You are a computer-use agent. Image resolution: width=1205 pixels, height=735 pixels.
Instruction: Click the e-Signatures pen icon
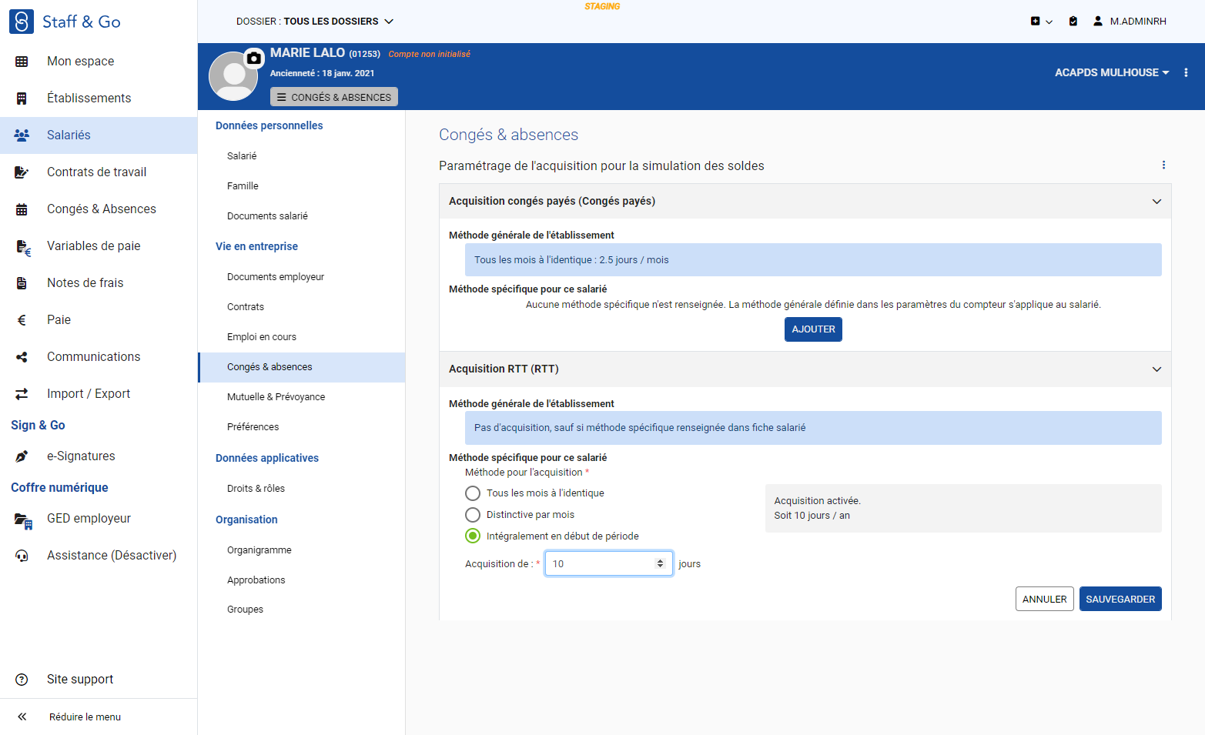22,456
